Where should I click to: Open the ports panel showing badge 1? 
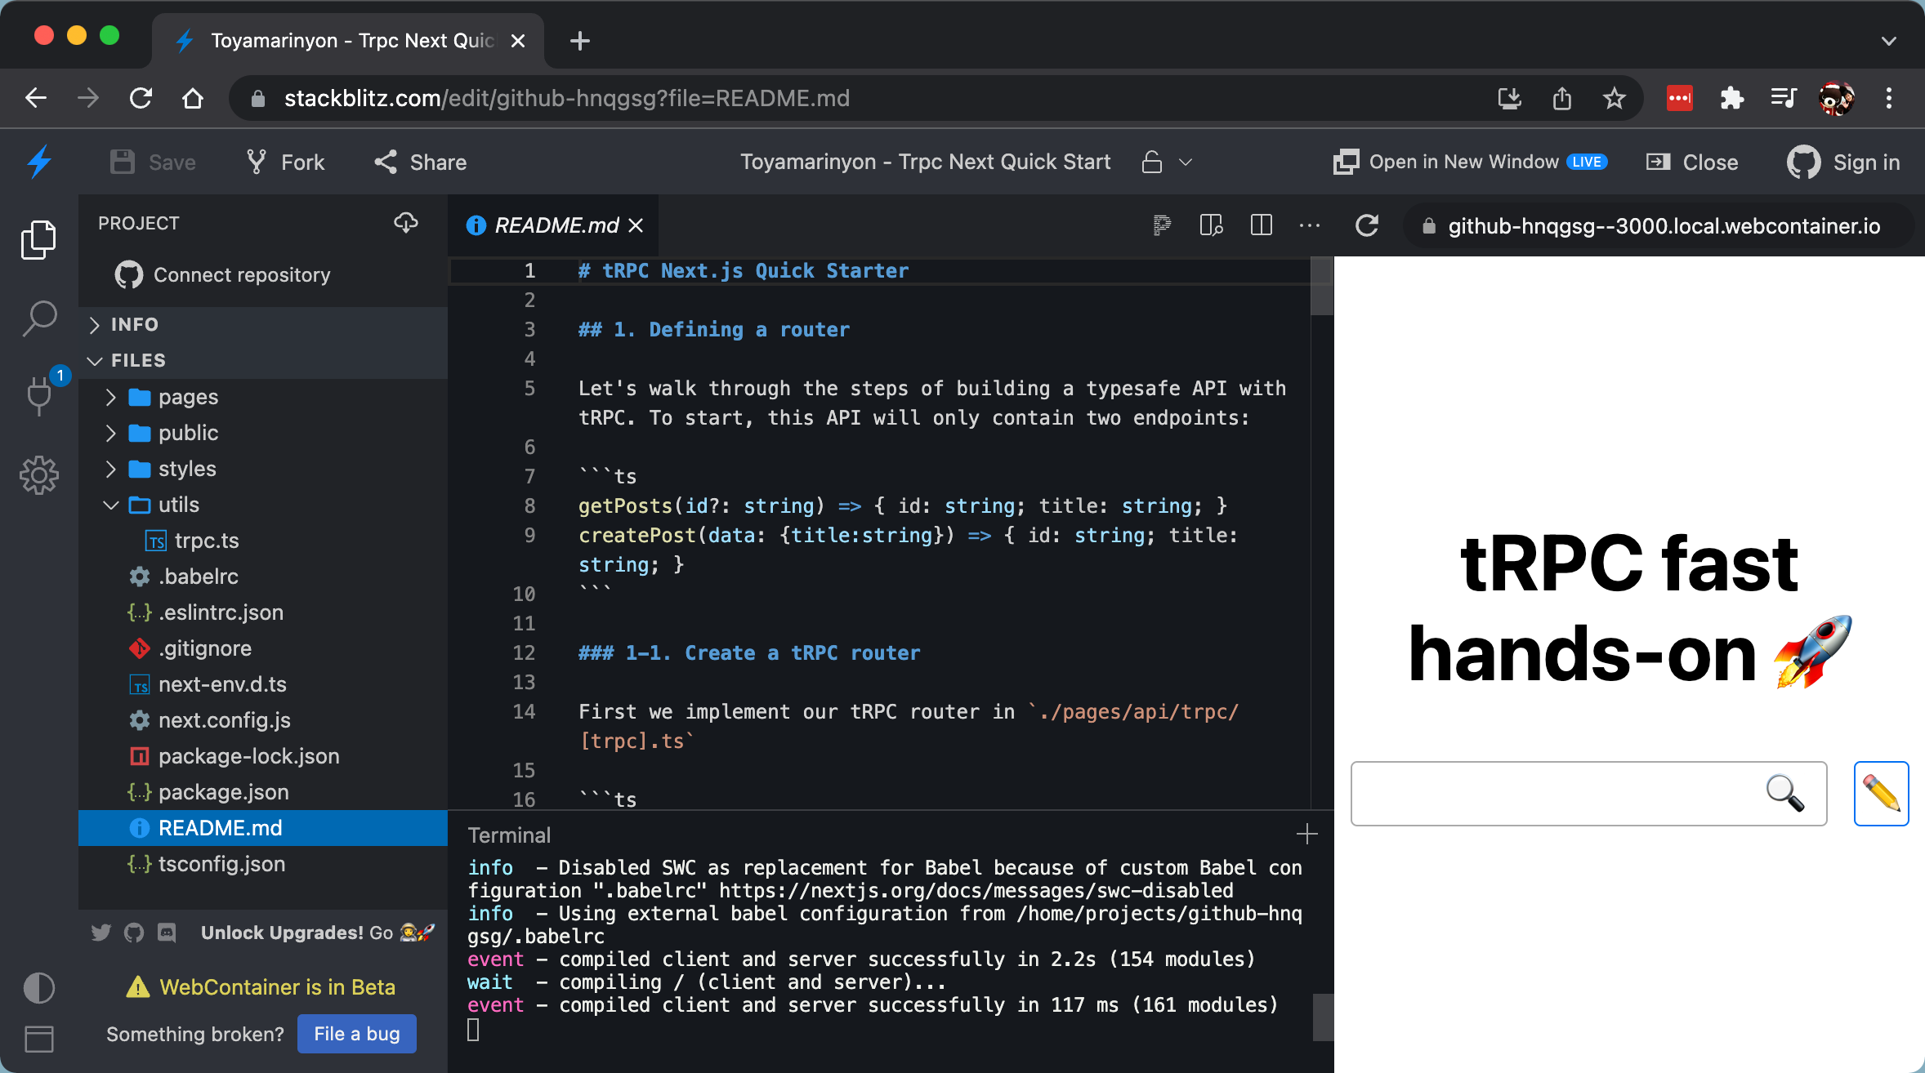(x=39, y=396)
